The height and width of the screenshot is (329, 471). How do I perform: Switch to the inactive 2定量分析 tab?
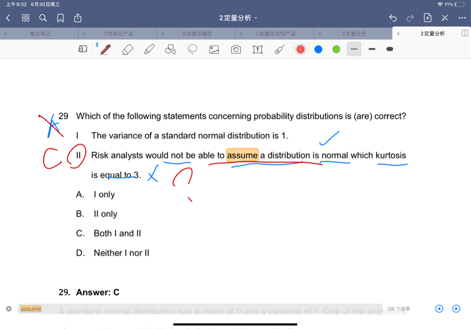354,34
